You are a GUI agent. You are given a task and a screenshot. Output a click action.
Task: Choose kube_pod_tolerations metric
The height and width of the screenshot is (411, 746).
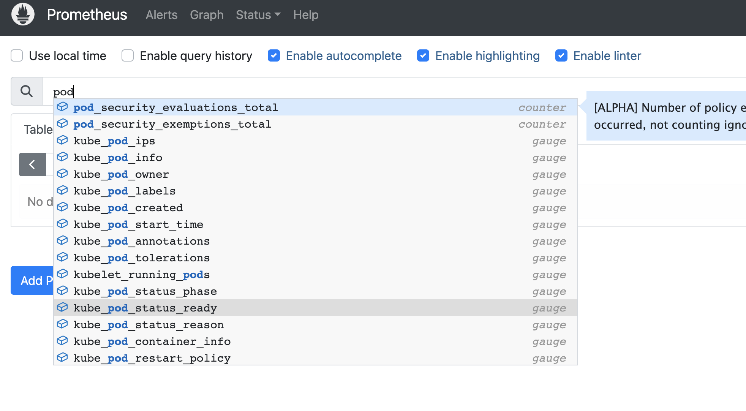(316, 258)
